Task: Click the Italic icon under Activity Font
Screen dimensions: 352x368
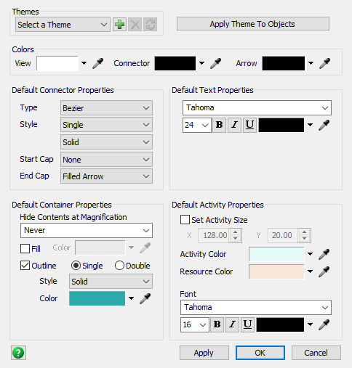Action: (232, 324)
